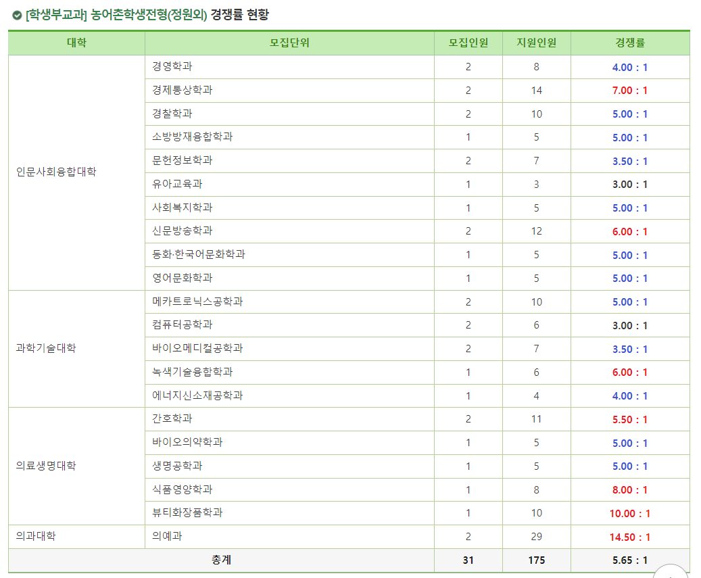Click the 소방방재융합학과 department name

(x=193, y=137)
